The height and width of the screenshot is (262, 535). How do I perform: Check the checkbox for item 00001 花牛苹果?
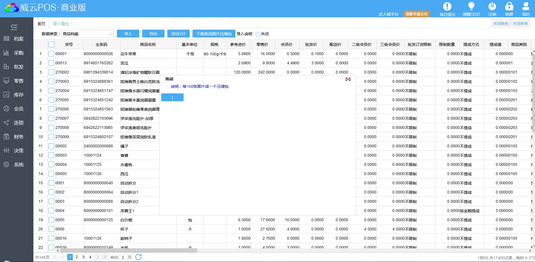51,54
